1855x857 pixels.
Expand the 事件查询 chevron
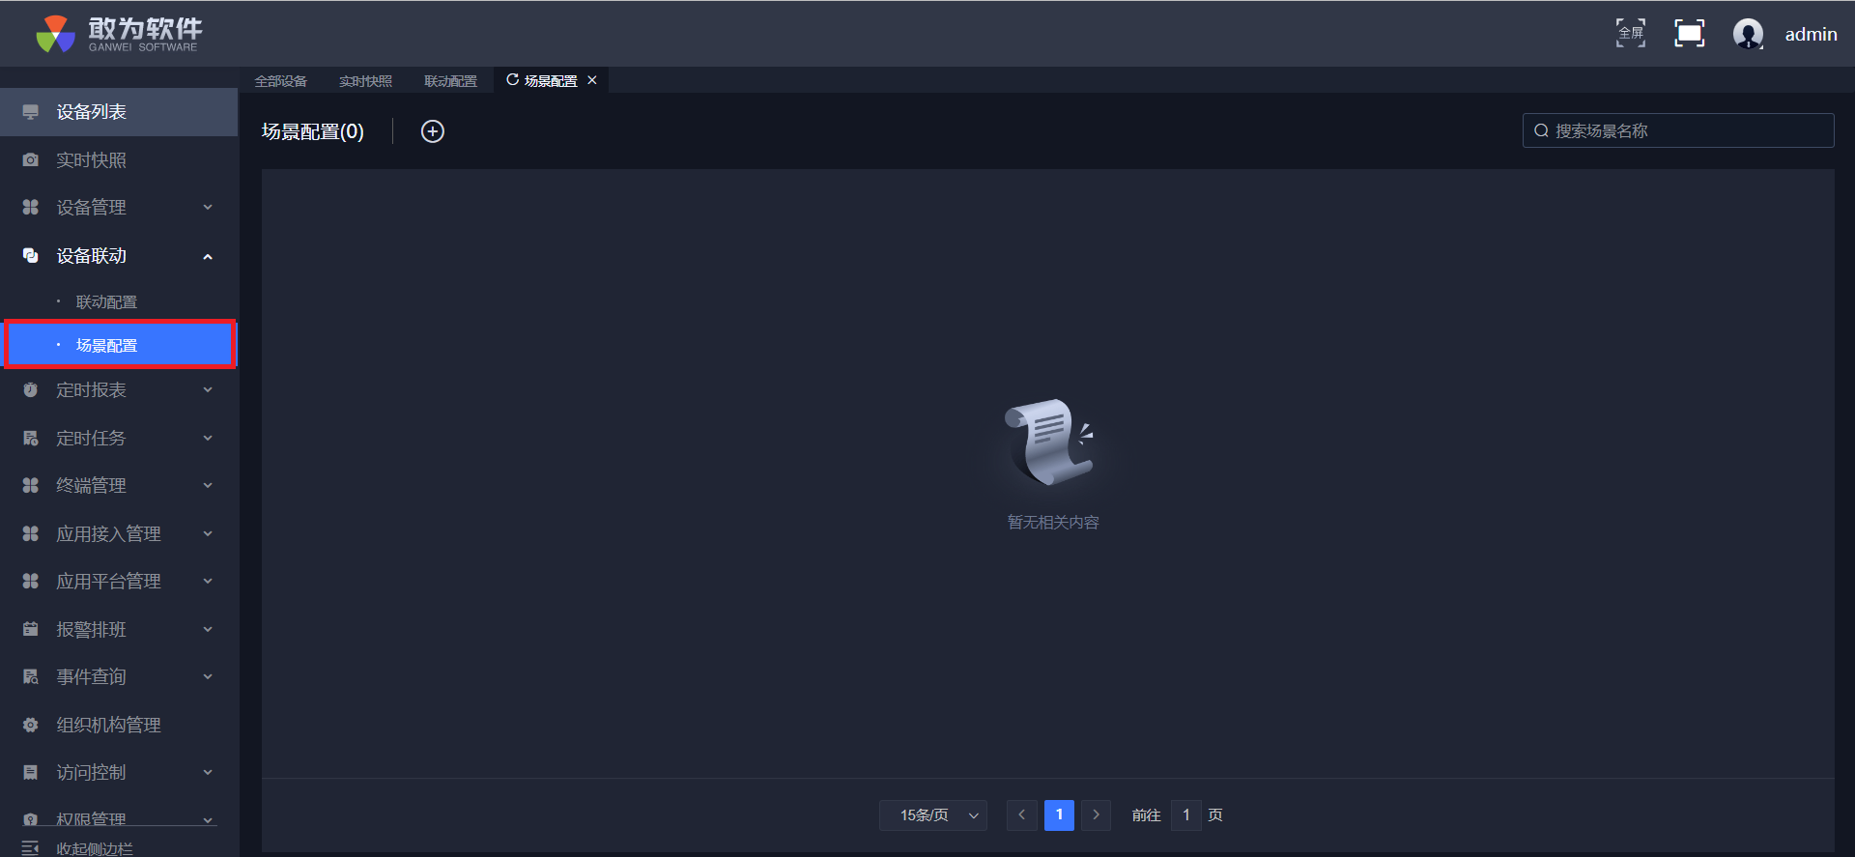pyautogui.click(x=208, y=677)
